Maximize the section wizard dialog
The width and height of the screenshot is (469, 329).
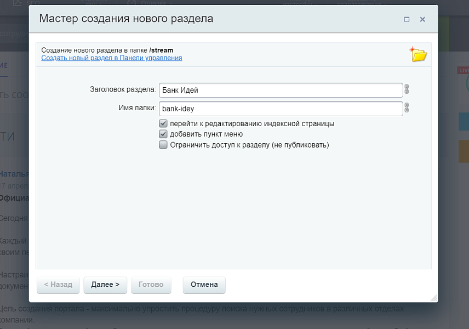[x=407, y=19]
